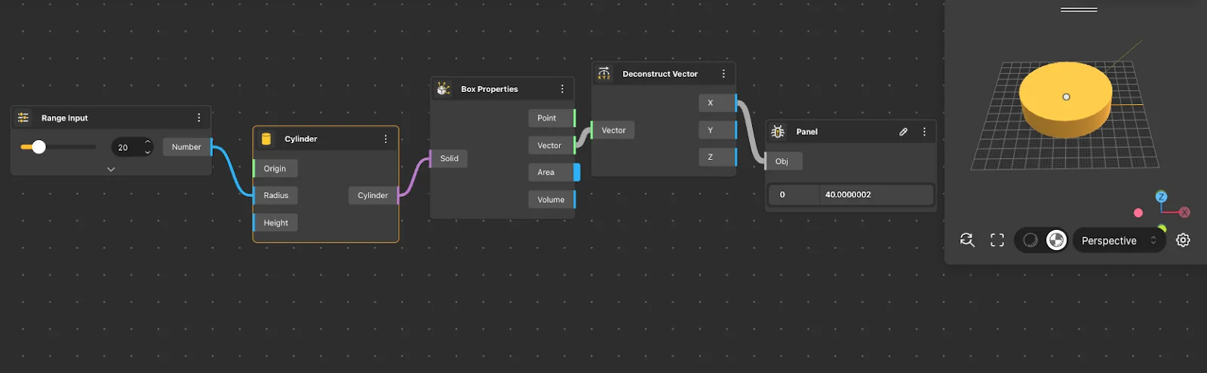Open the Box Properties three-dot menu
The height and width of the screenshot is (373, 1207).
[x=562, y=89]
